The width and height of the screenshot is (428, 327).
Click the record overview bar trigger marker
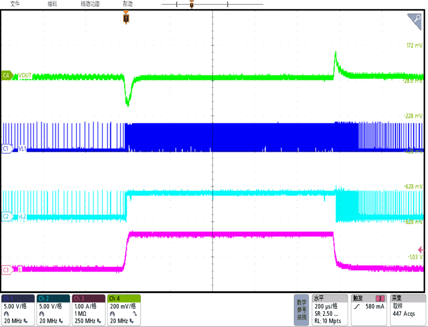(x=192, y=4)
